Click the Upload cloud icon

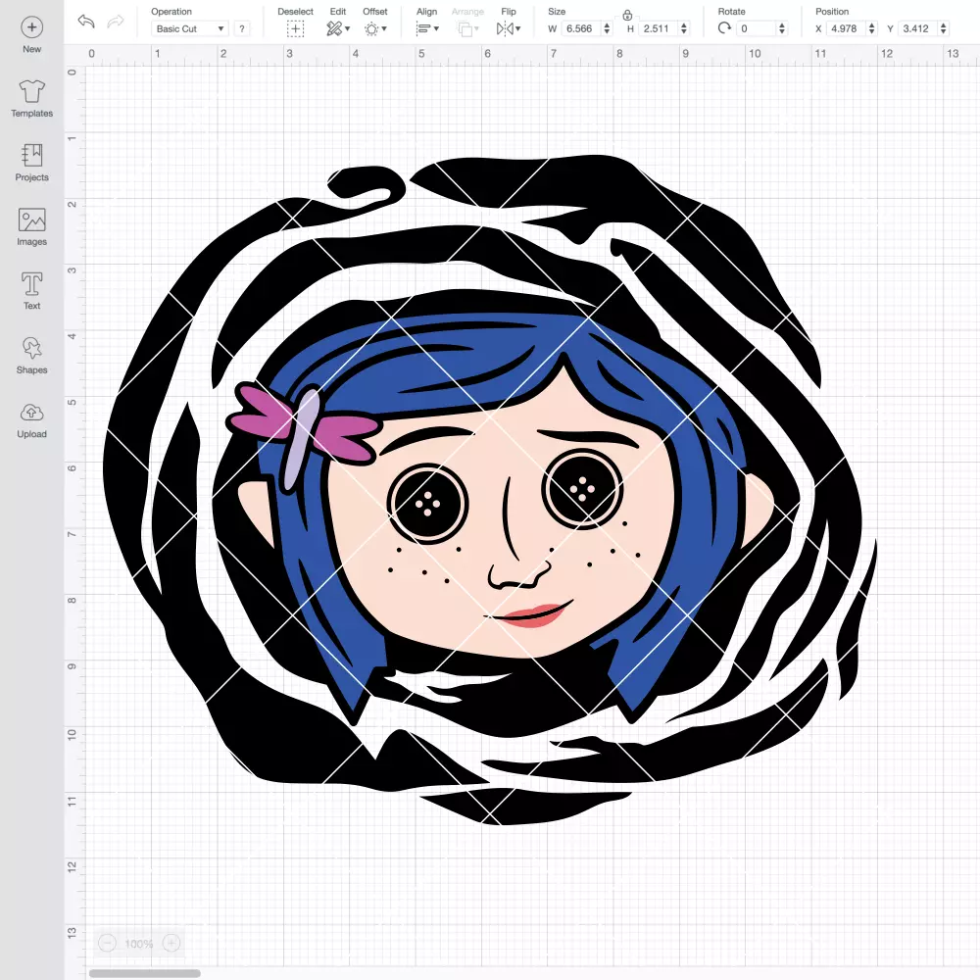pos(32,413)
